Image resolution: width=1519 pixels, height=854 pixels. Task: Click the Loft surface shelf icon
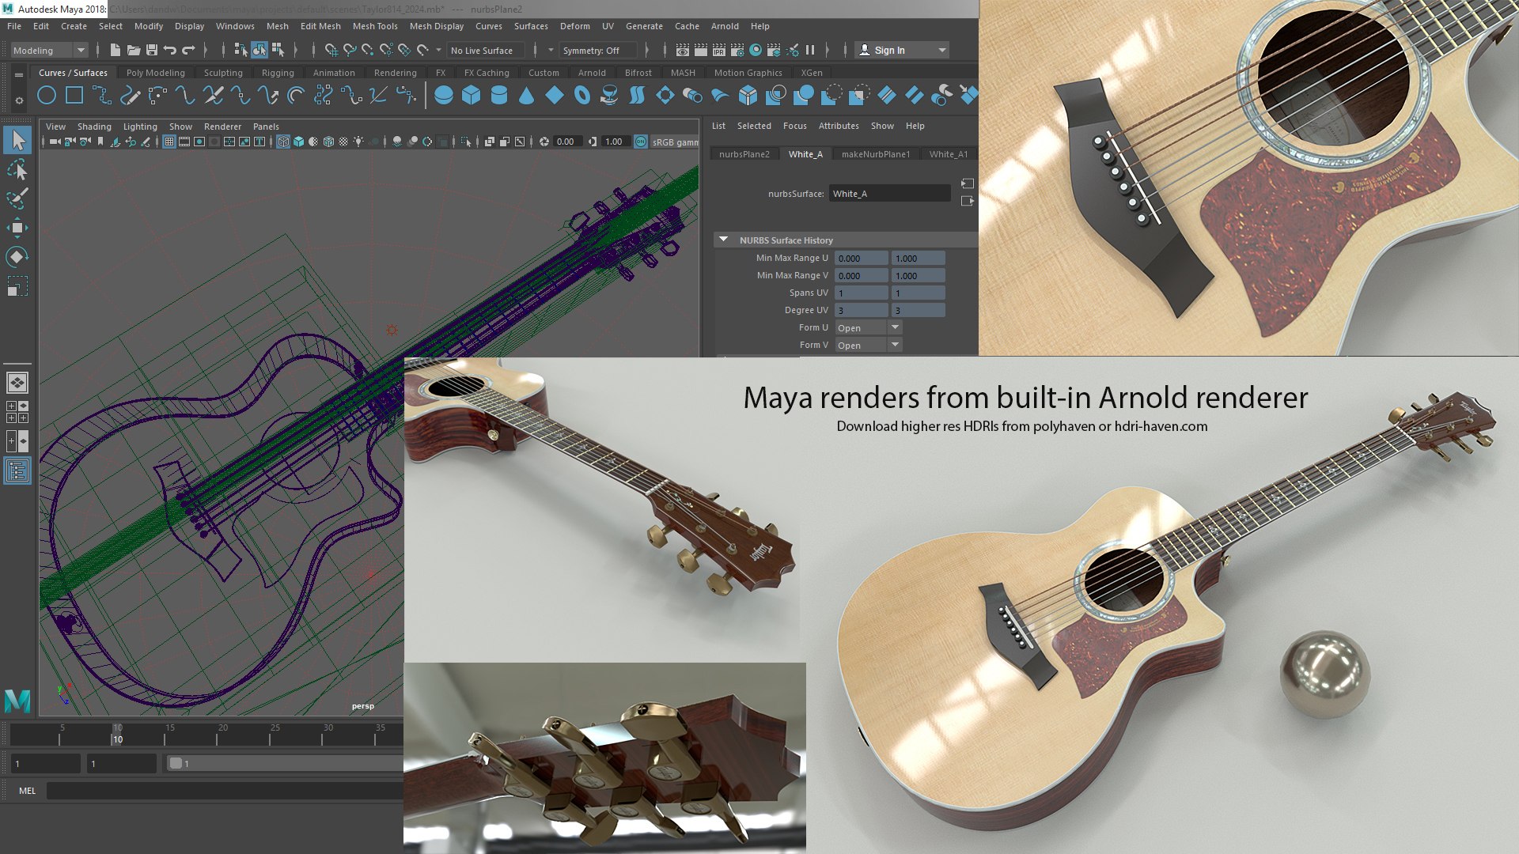pos(637,96)
